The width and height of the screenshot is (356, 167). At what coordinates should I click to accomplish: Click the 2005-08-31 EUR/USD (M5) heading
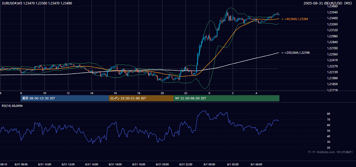click(328, 3)
